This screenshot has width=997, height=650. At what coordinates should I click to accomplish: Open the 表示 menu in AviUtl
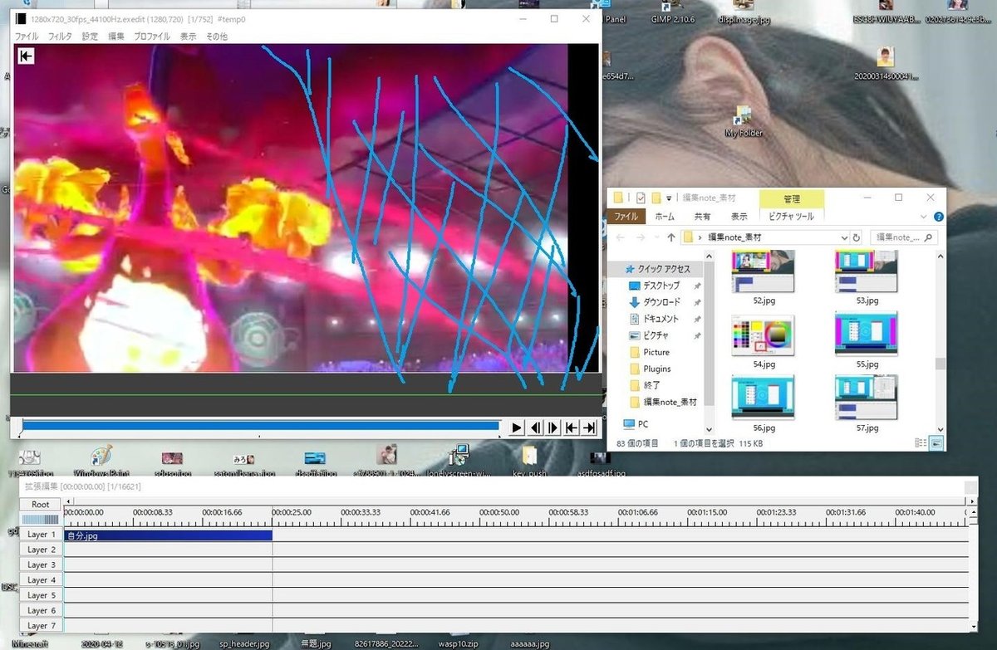coord(189,37)
